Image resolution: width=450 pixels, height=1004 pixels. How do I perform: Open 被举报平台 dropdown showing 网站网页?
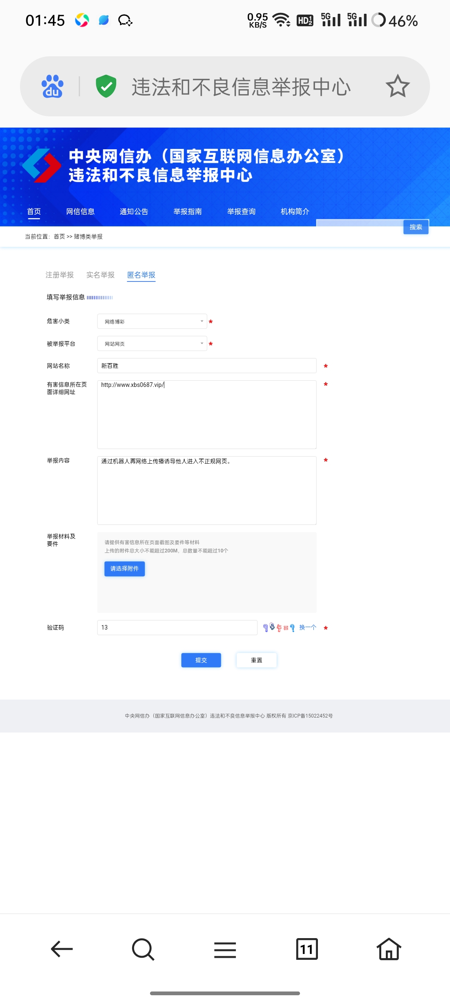click(x=152, y=344)
